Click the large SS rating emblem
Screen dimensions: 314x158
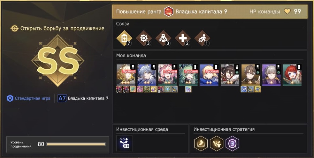tap(58, 61)
